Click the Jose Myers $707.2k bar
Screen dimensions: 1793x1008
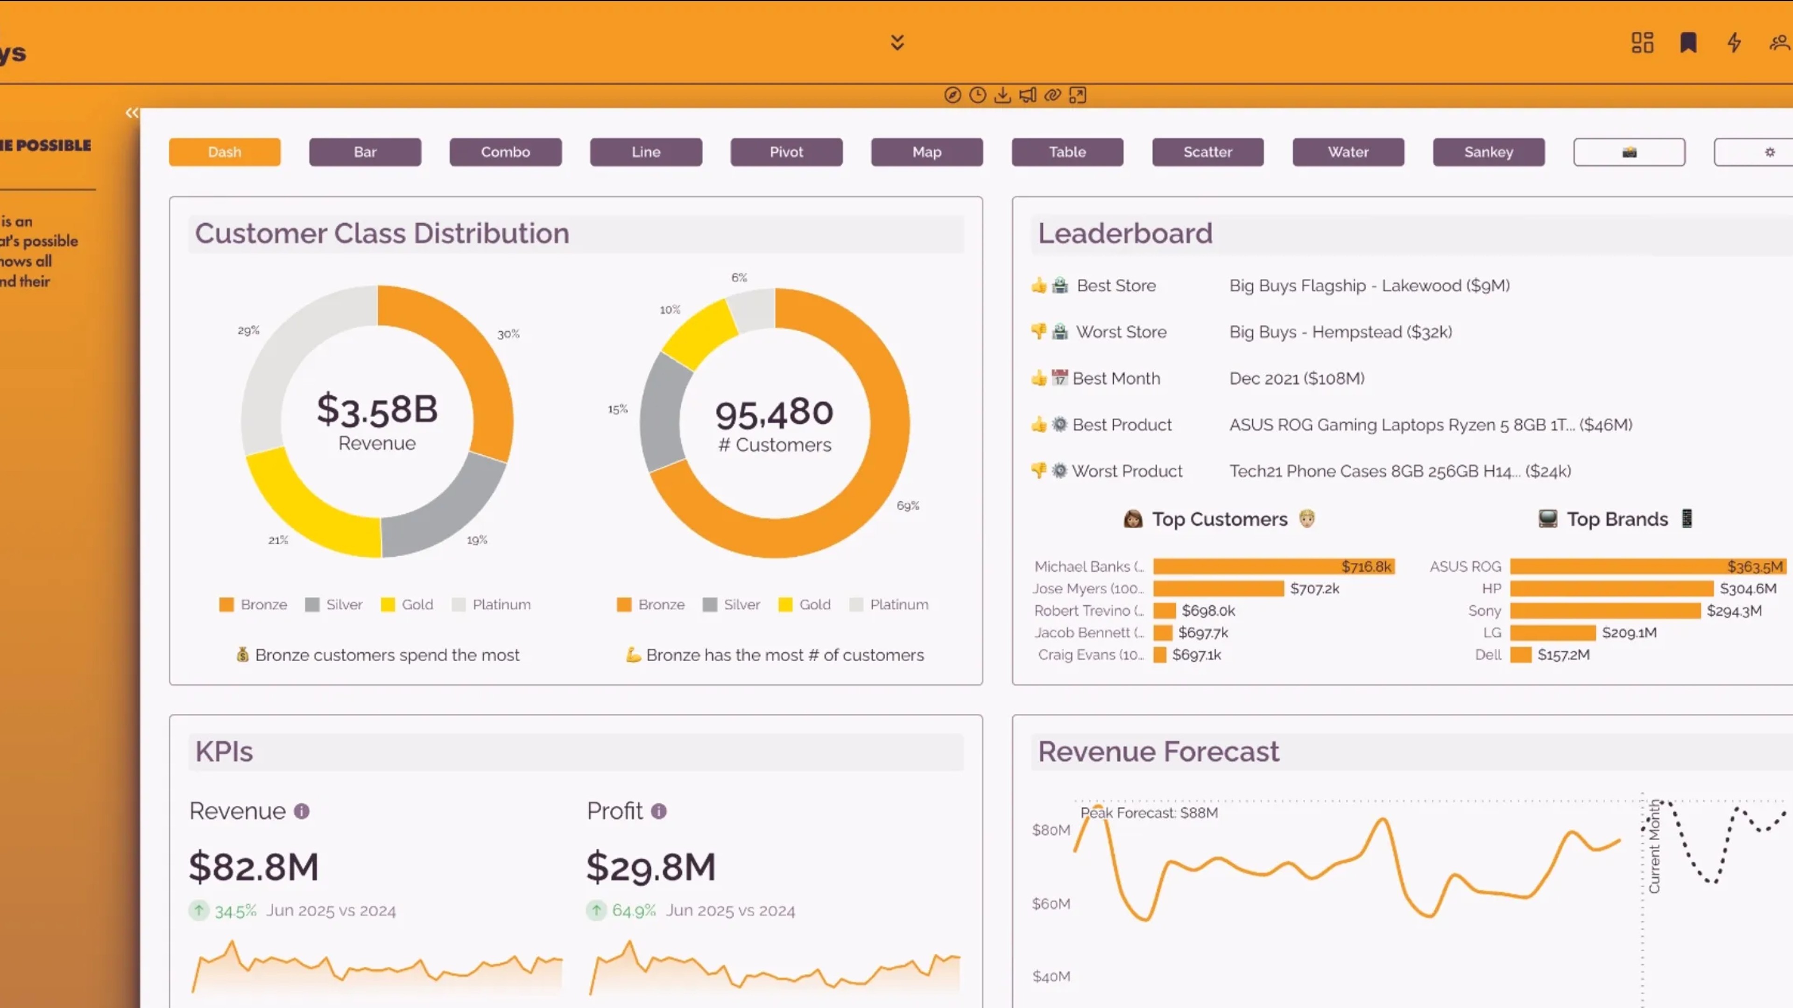(1218, 588)
